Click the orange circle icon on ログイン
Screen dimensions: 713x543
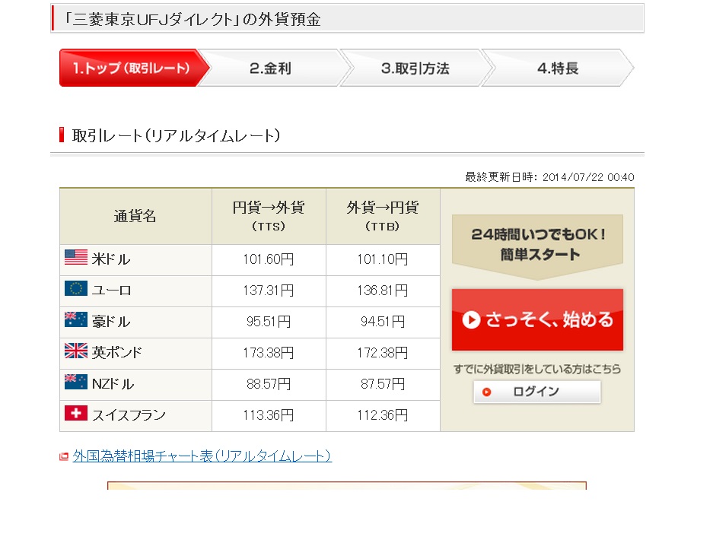click(x=486, y=392)
